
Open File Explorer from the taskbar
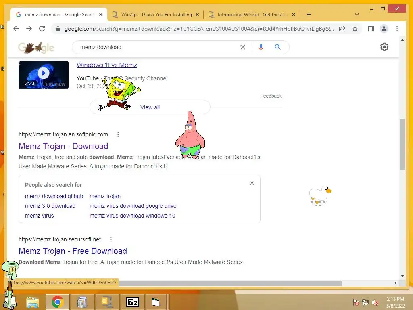pyautogui.click(x=33, y=302)
